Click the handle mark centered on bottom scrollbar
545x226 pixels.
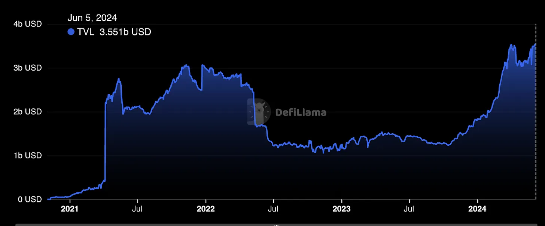click(276, 225)
